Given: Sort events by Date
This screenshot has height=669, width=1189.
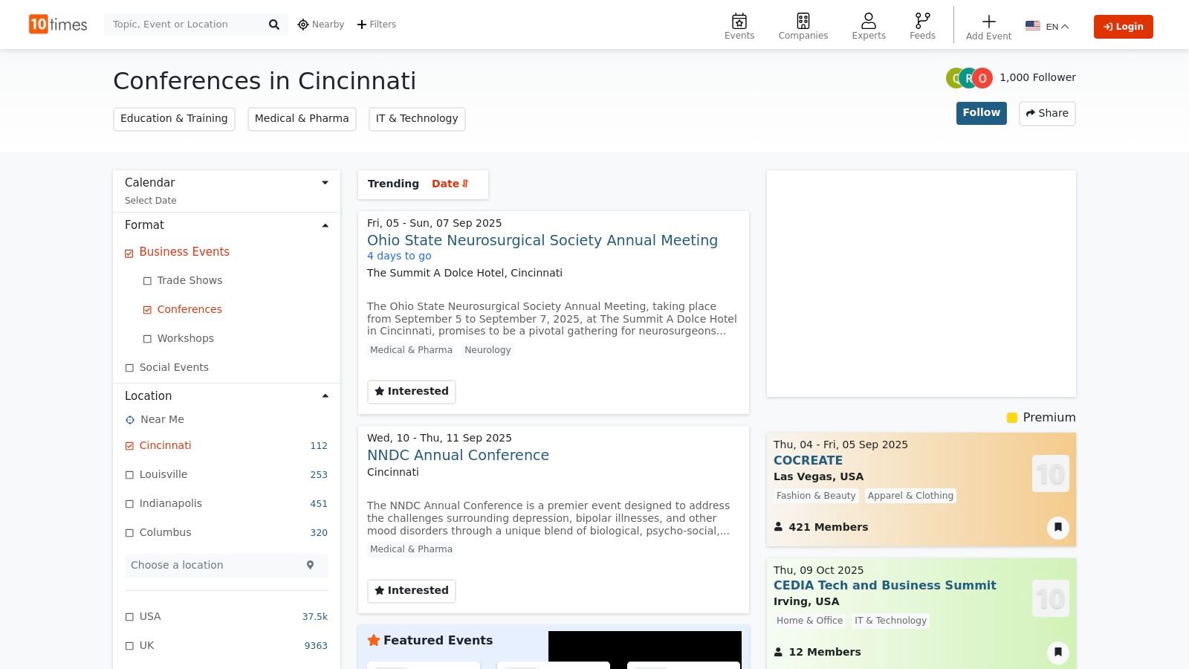Looking at the screenshot, I should pyautogui.click(x=450, y=184).
